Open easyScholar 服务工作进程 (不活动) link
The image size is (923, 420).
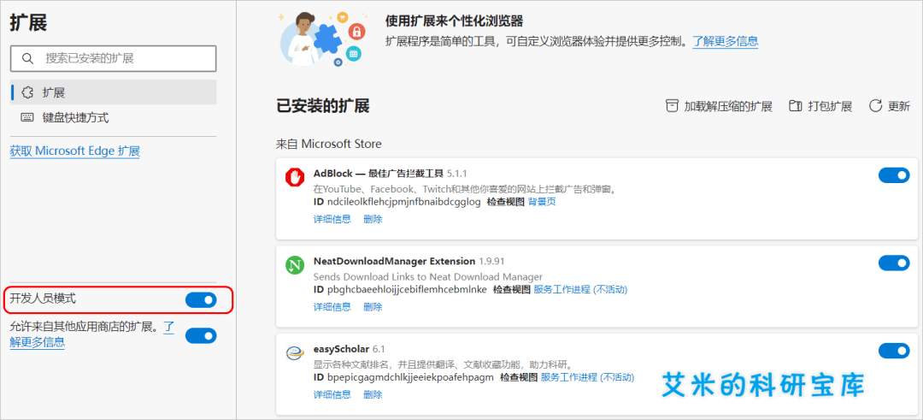click(587, 377)
